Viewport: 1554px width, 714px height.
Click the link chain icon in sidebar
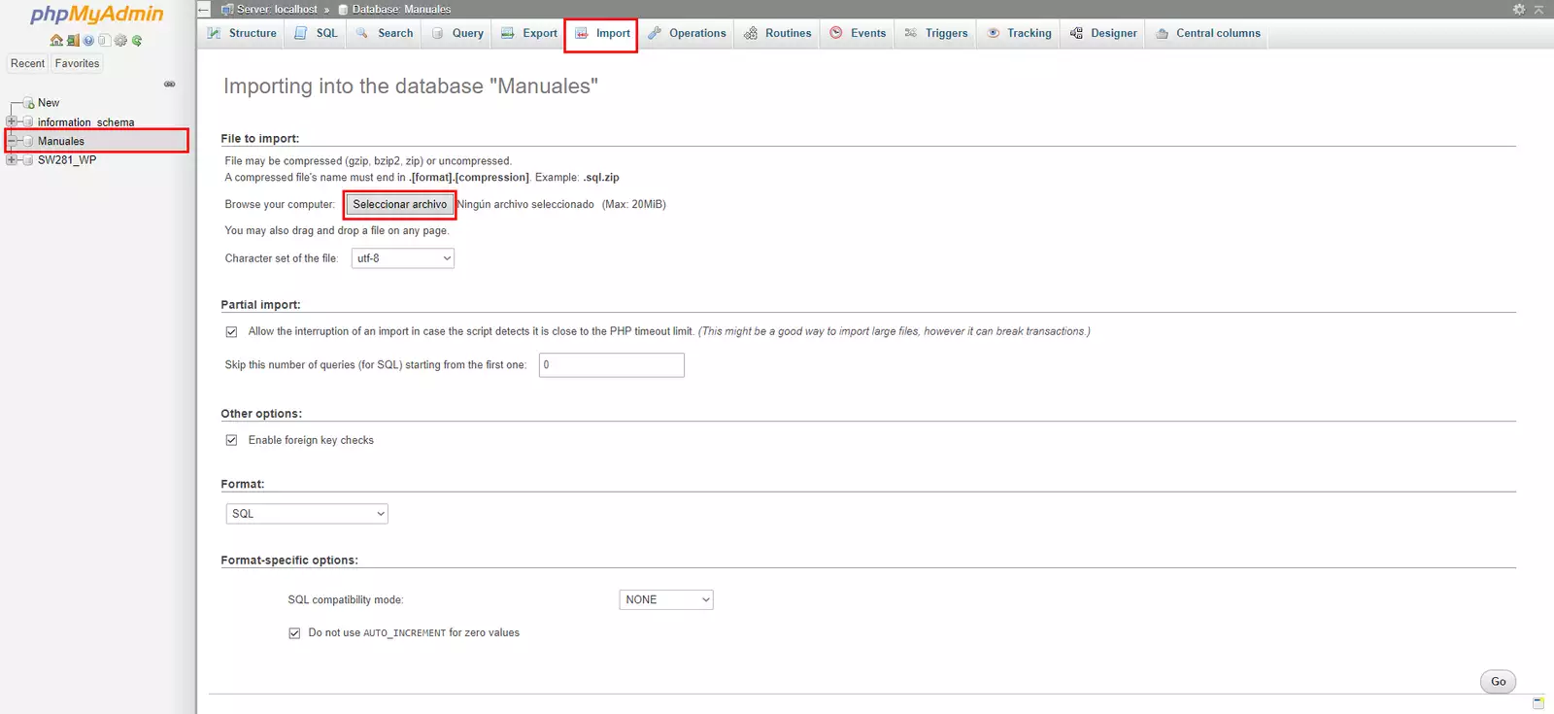tap(170, 85)
